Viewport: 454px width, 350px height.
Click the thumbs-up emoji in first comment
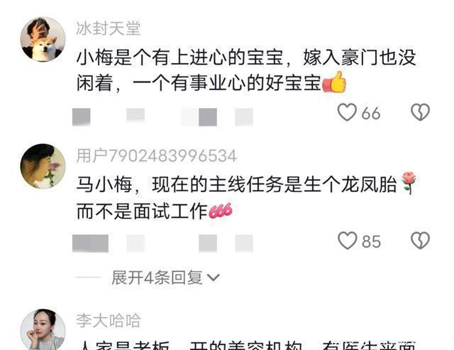334,82
